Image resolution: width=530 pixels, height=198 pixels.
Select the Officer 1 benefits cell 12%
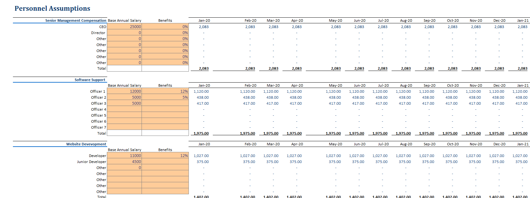[x=165, y=91]
